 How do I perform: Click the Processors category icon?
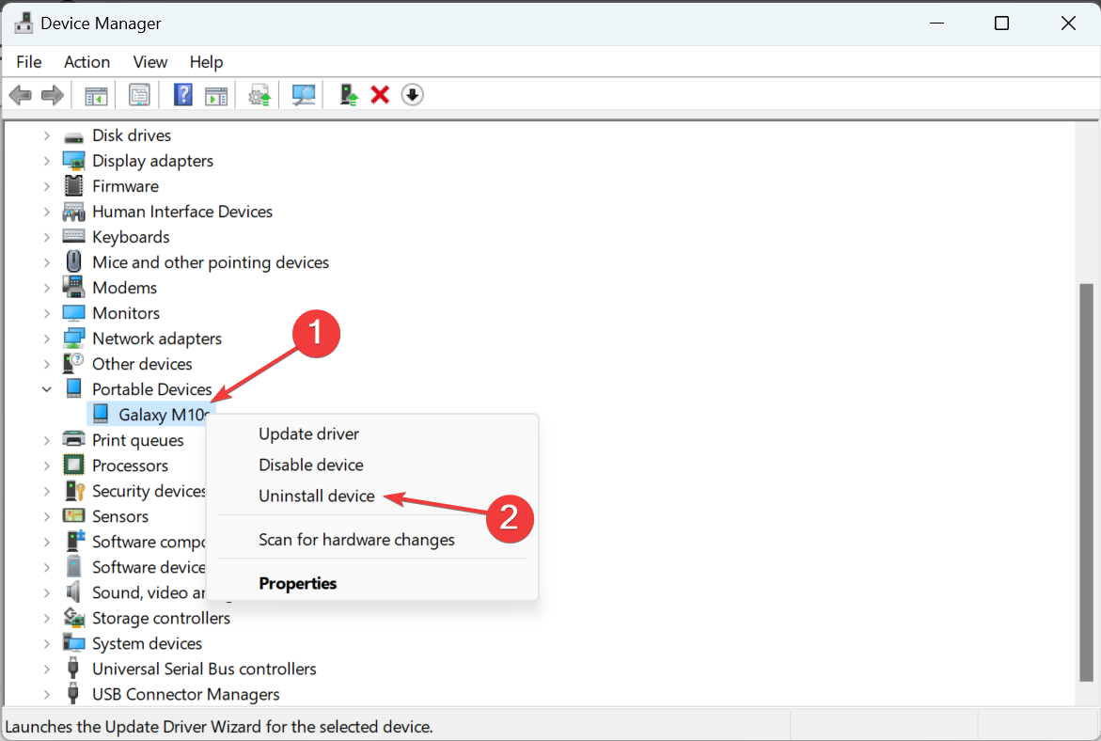pyautogui.click(x=73, y=465)
